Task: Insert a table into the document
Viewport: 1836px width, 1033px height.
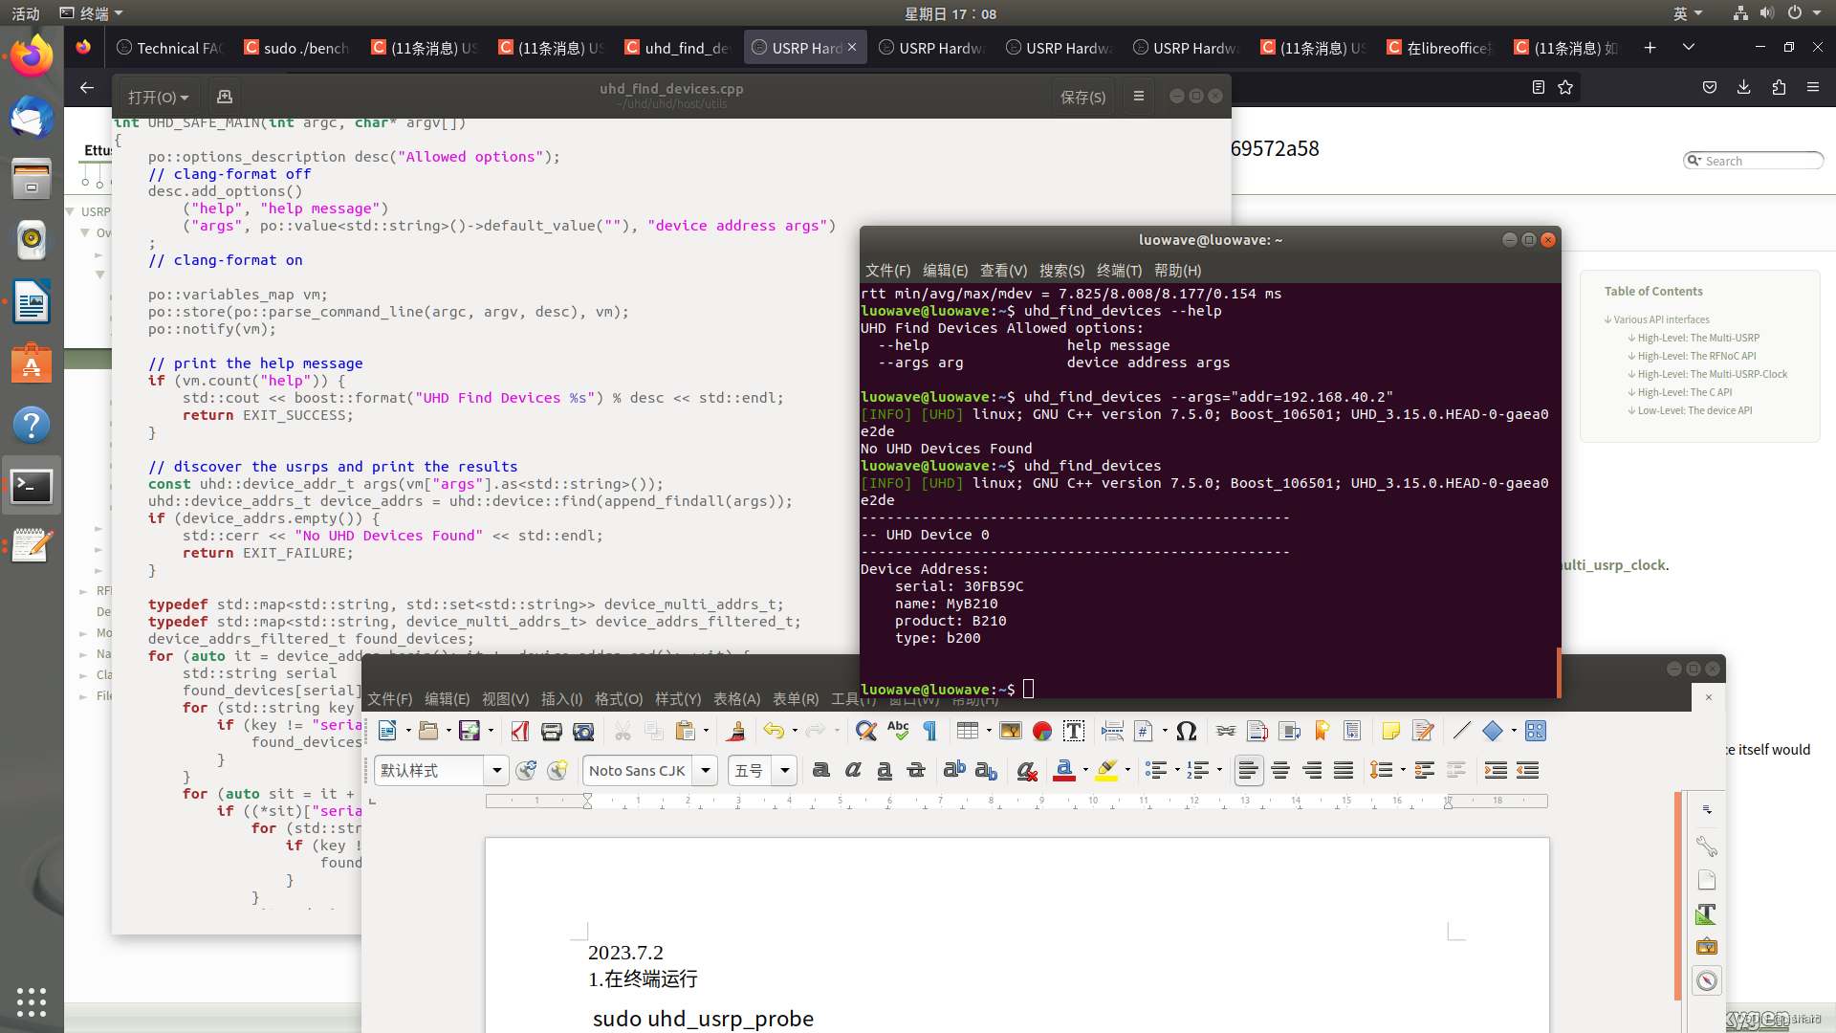Action: (x=967, y=731)
